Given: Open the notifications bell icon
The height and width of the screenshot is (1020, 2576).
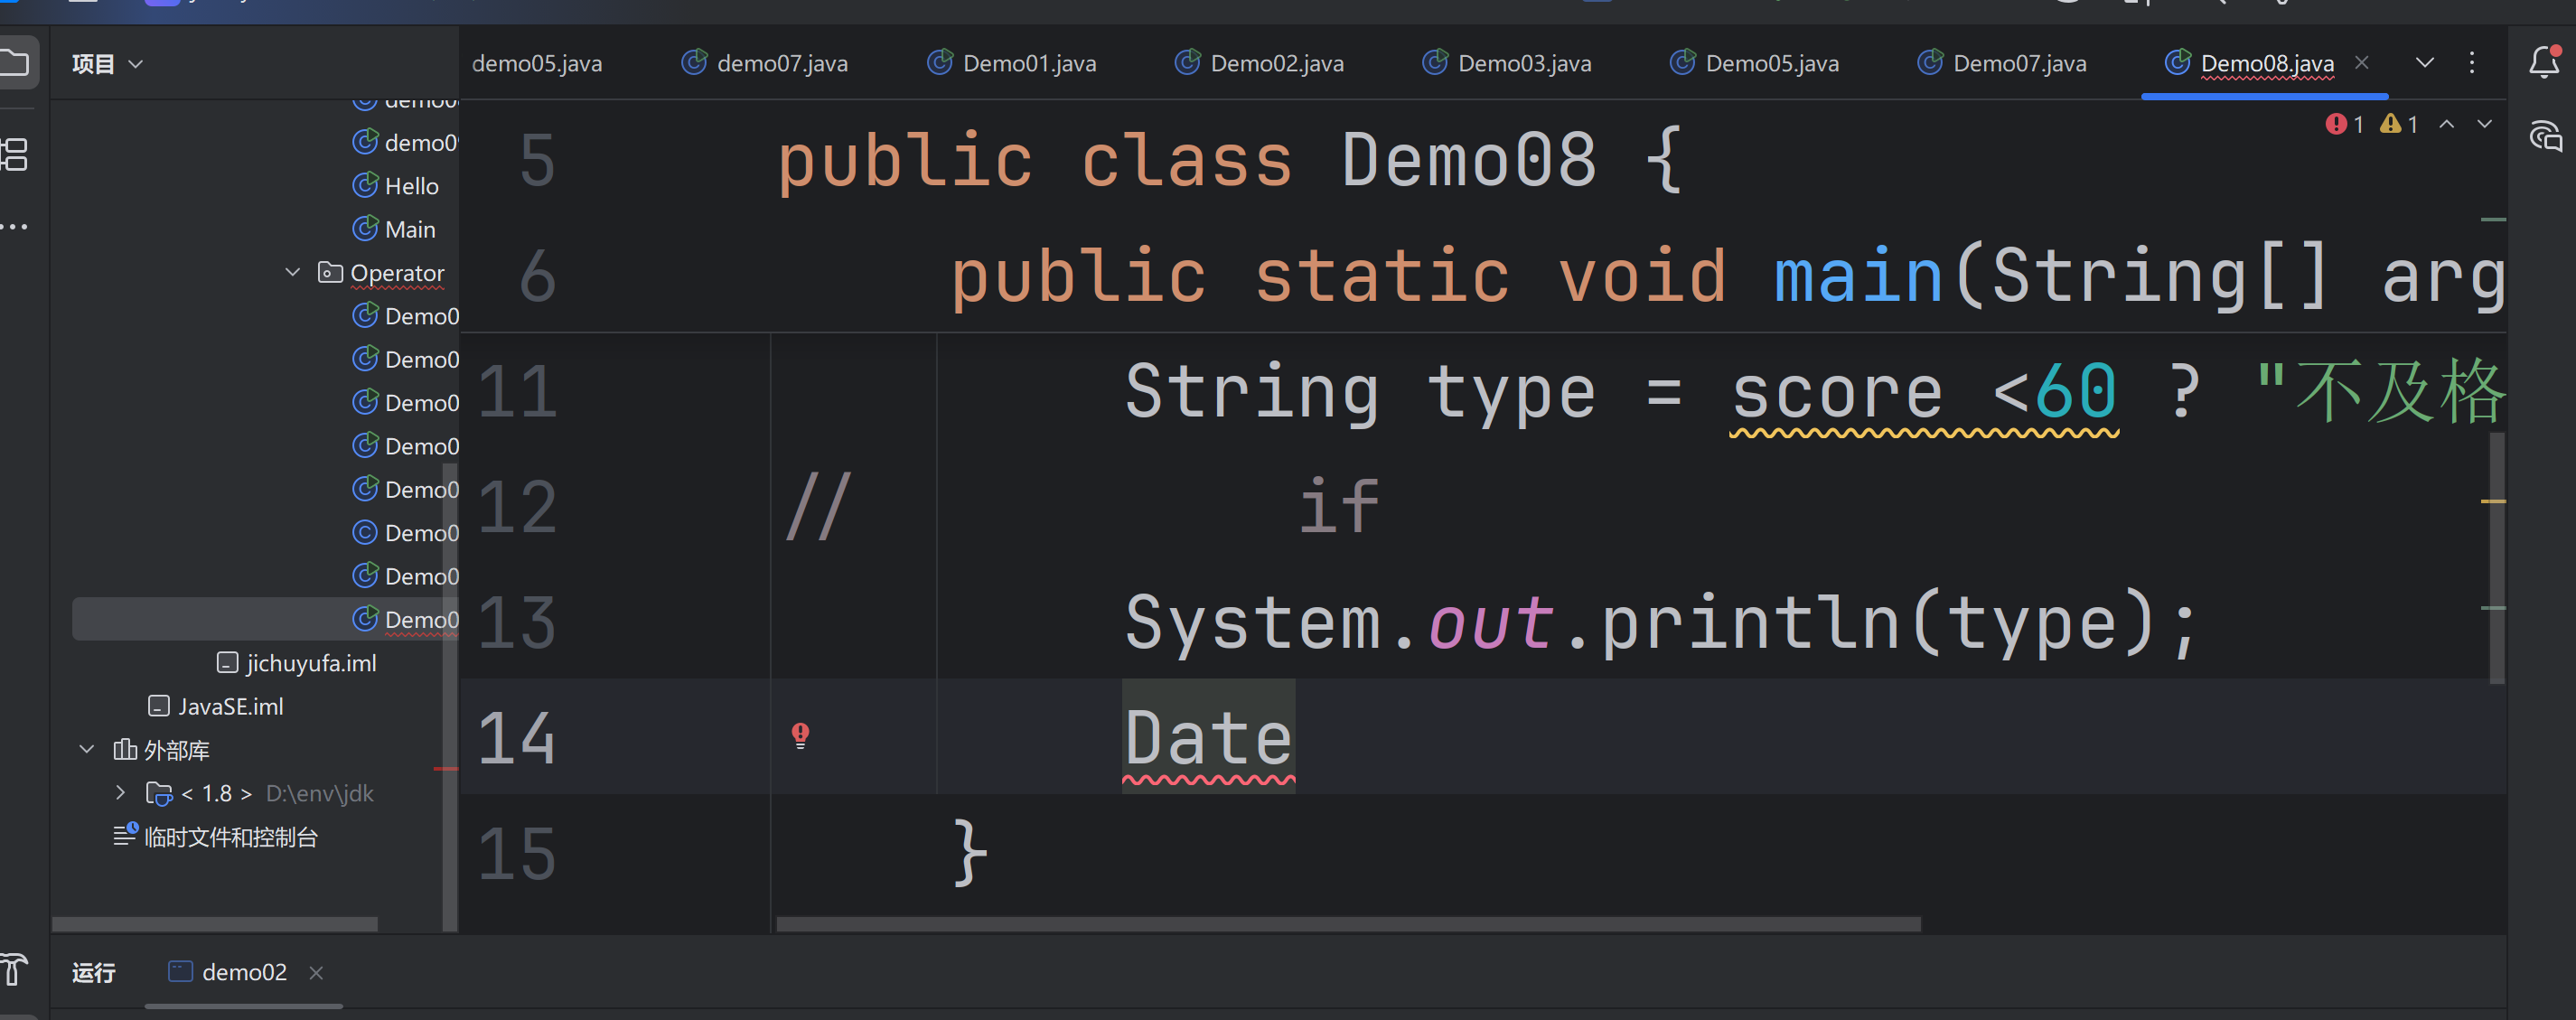Looking at the screenshot, I should [x=2544, y=63].
